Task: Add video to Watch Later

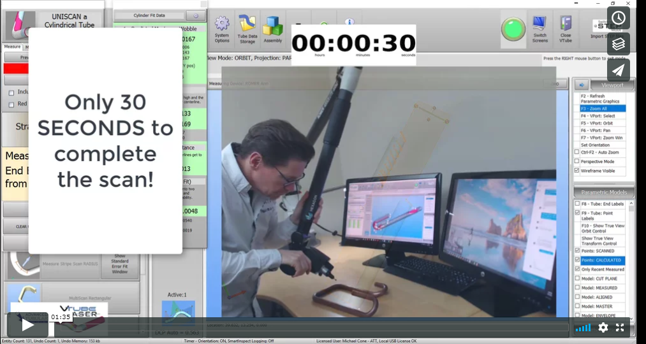Action: tap(619, 18)
